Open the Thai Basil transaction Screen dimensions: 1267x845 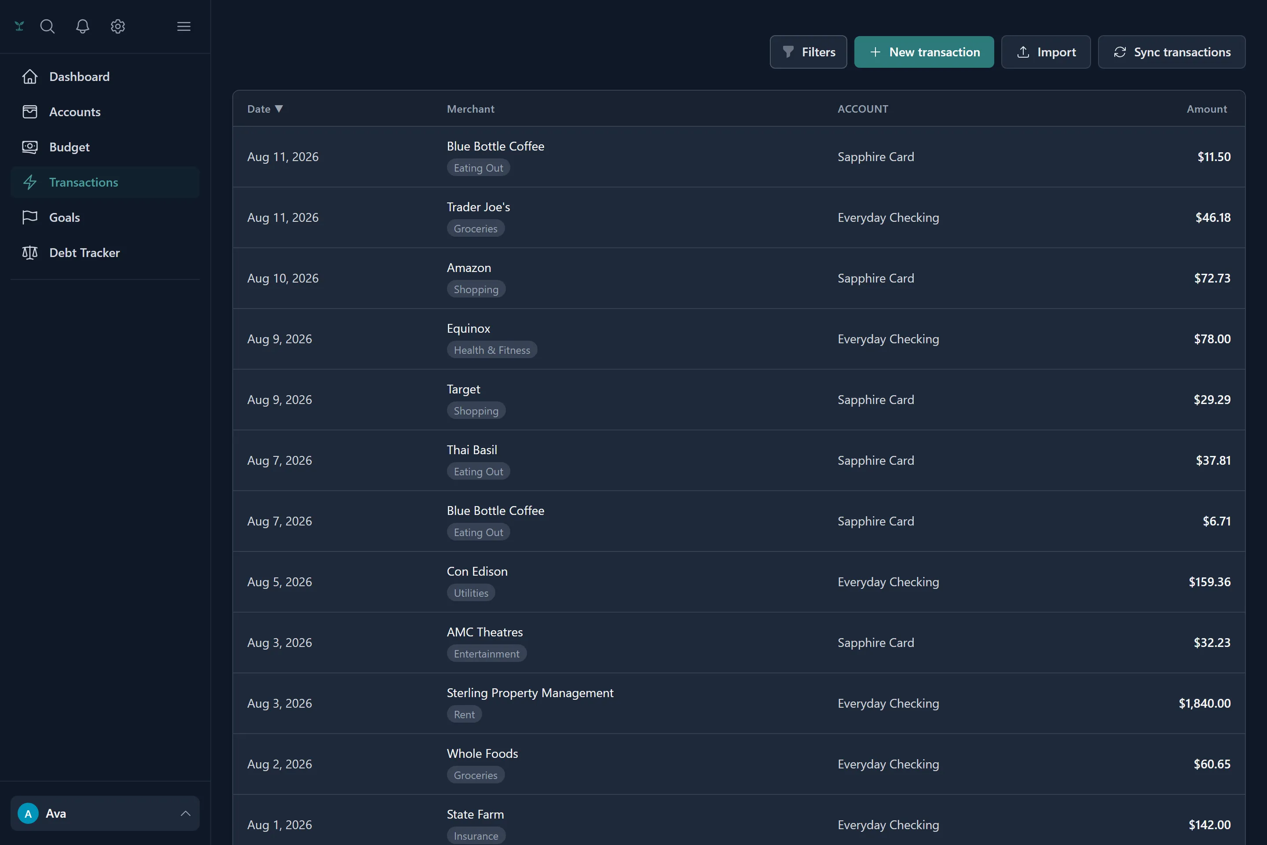click(739, 461)
